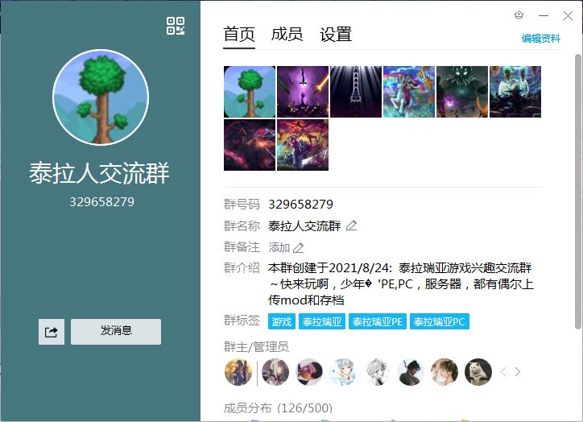Open the 设置 tab
This screenshot has height=422, width=583.
(x=336, y=34)
